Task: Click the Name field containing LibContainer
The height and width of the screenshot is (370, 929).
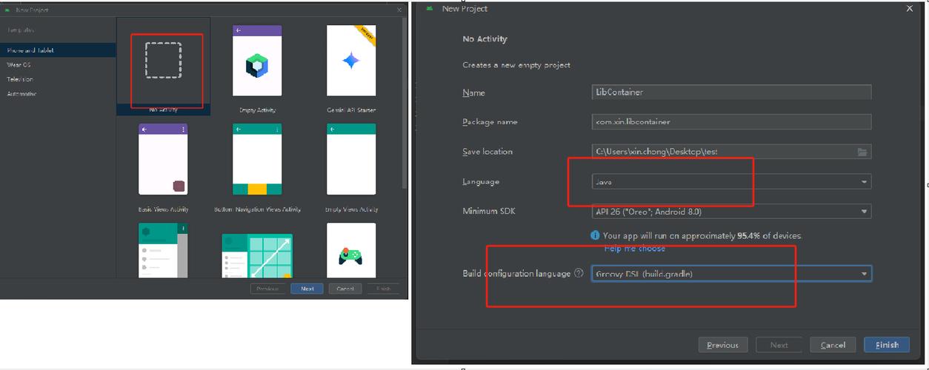Action: [x=731, y=92]
